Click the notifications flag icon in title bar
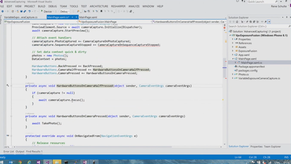Screen dimensions: 291x164 click(243, 1)
